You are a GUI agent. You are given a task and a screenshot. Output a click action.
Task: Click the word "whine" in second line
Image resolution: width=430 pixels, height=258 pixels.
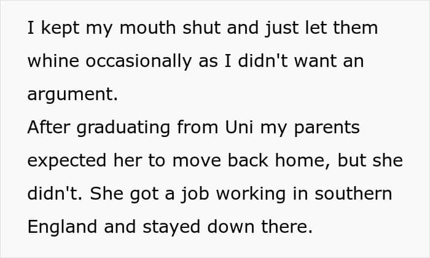click(53, 61)
